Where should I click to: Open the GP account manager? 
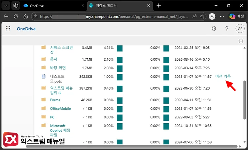click(240, 29)
